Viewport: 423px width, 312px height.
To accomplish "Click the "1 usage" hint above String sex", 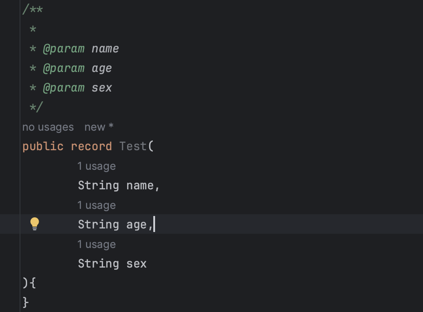I will [x=96, y=244].
